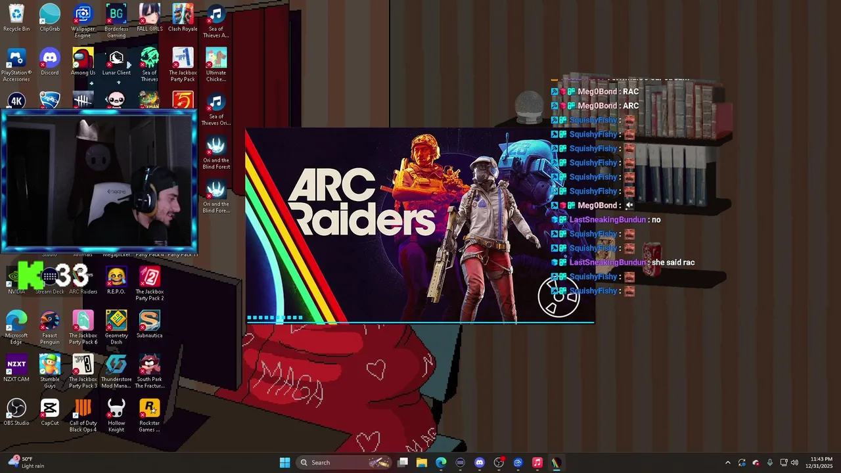Open the CapCut desktop shortcut
Screen dimensions: 841x473
50,413
